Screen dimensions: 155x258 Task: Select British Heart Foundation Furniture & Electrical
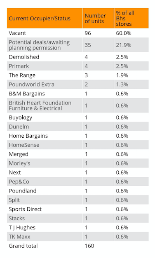40,105
